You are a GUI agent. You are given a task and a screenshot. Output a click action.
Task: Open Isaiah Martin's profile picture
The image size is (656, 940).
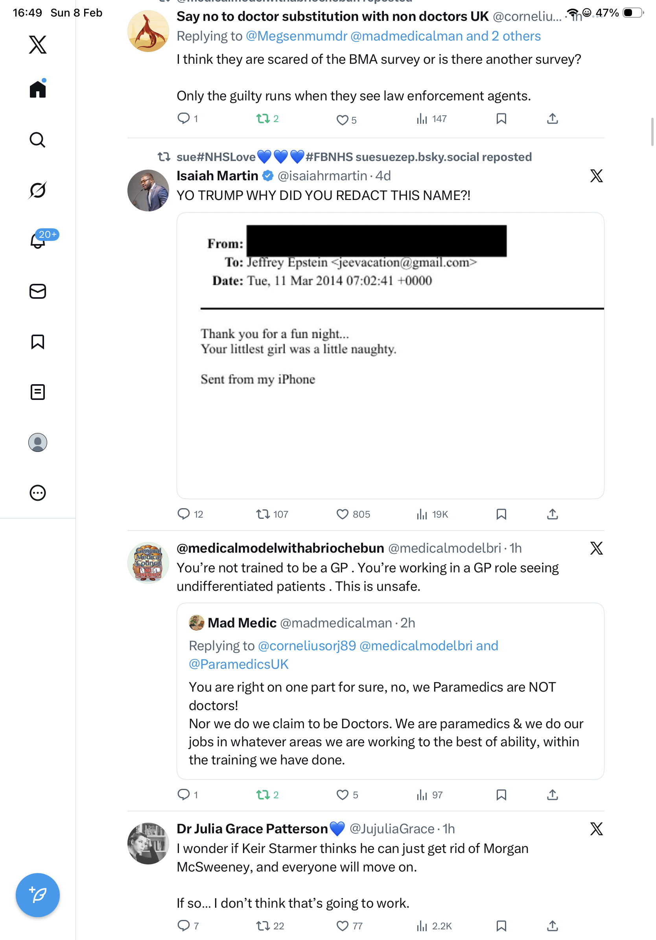(148, 191)
